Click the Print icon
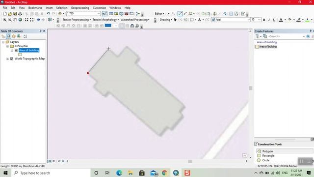This screenshot has width=314, height=177. [x=20, y=14]
